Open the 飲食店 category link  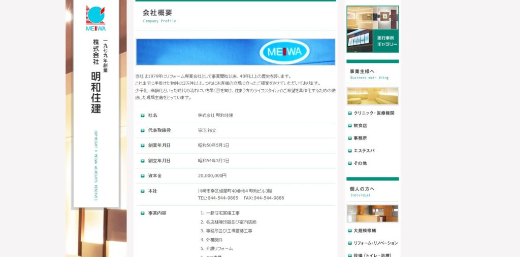[360, 126]
